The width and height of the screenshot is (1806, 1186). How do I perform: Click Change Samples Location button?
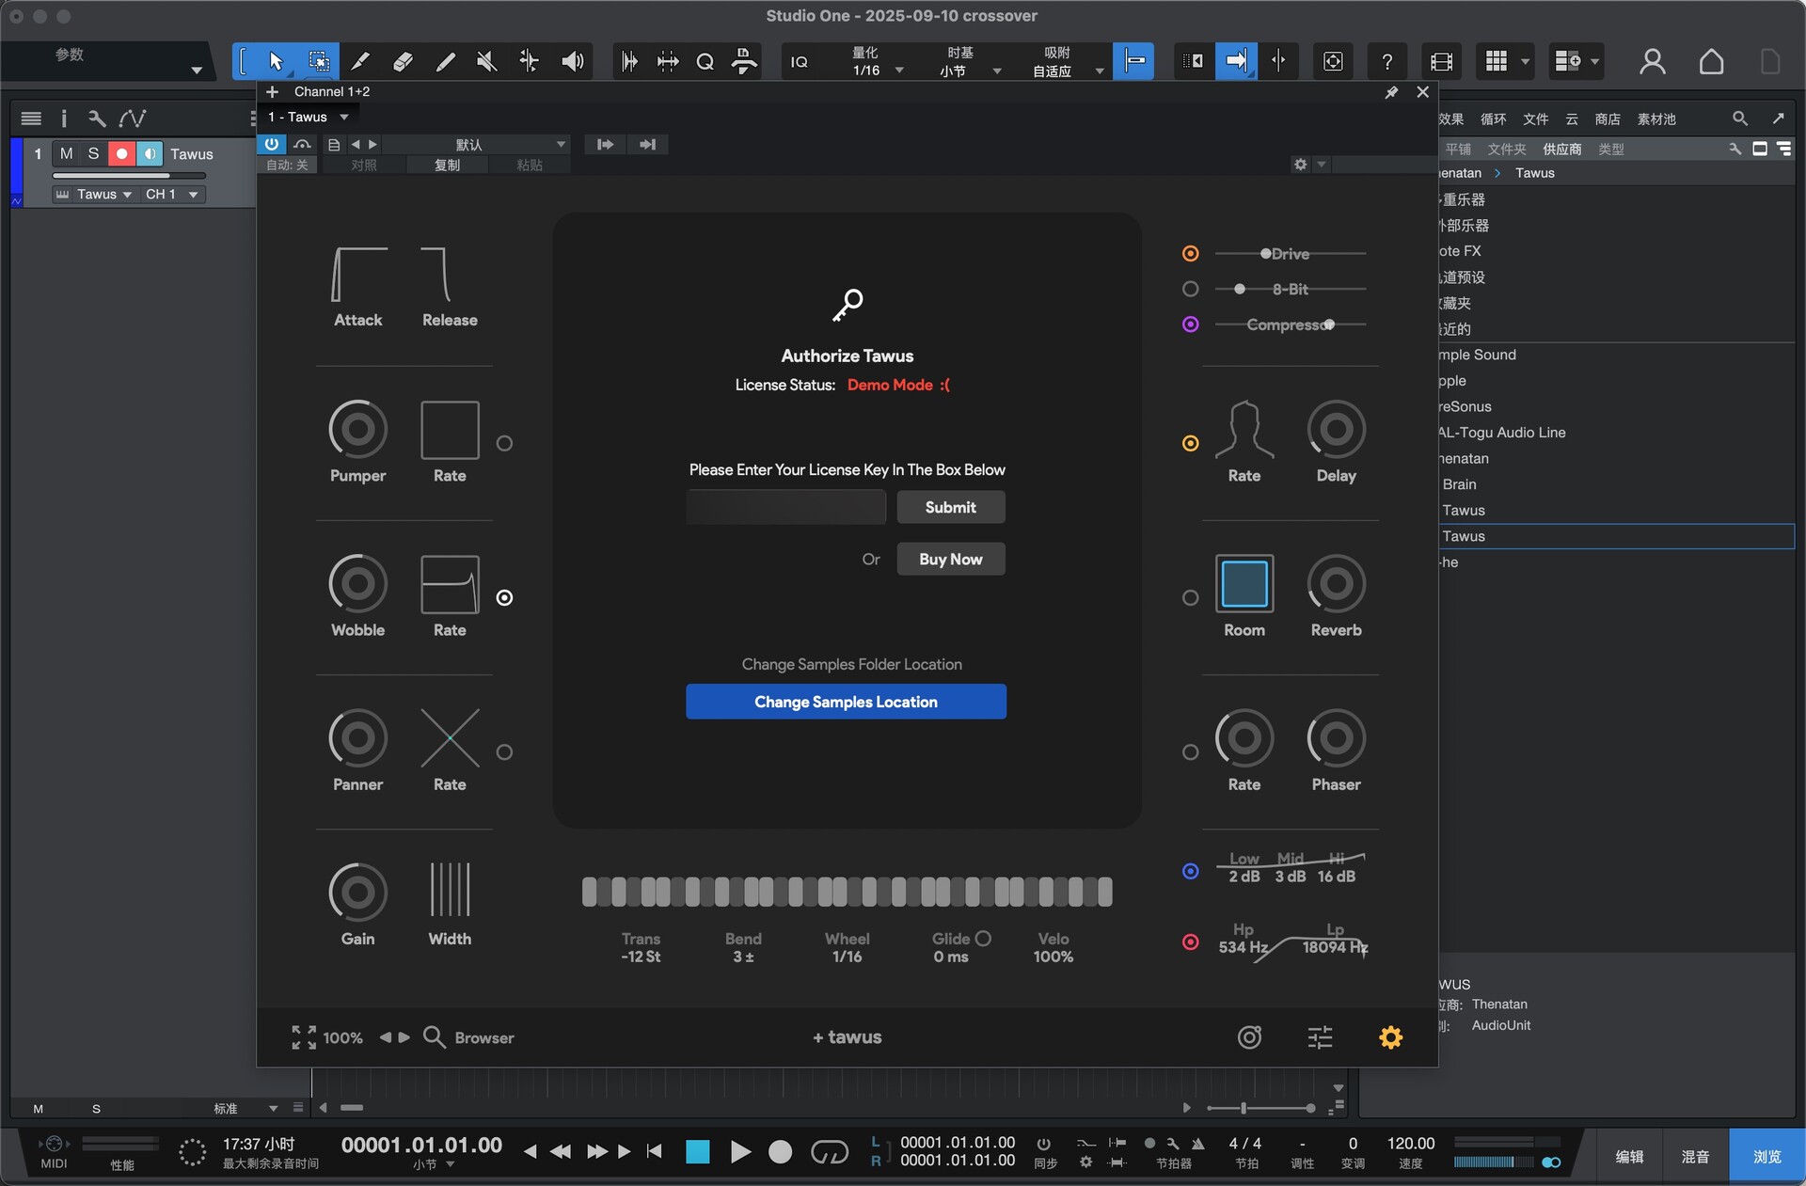pyautogui.click(x=846, y=702)
